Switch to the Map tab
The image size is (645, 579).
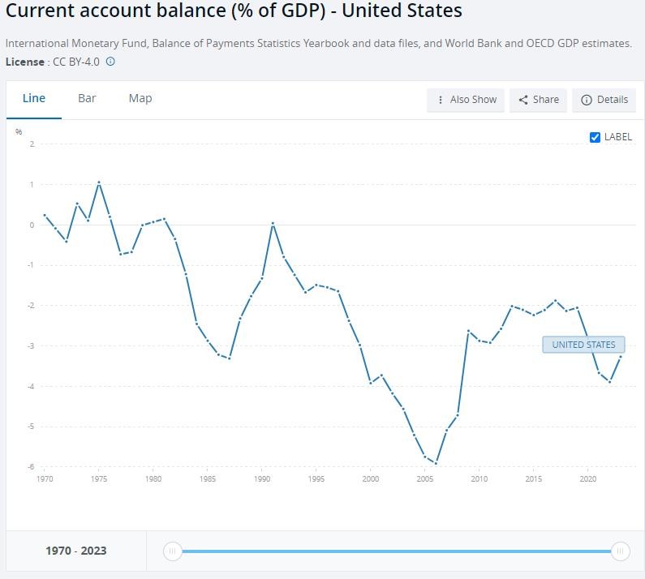140,98
